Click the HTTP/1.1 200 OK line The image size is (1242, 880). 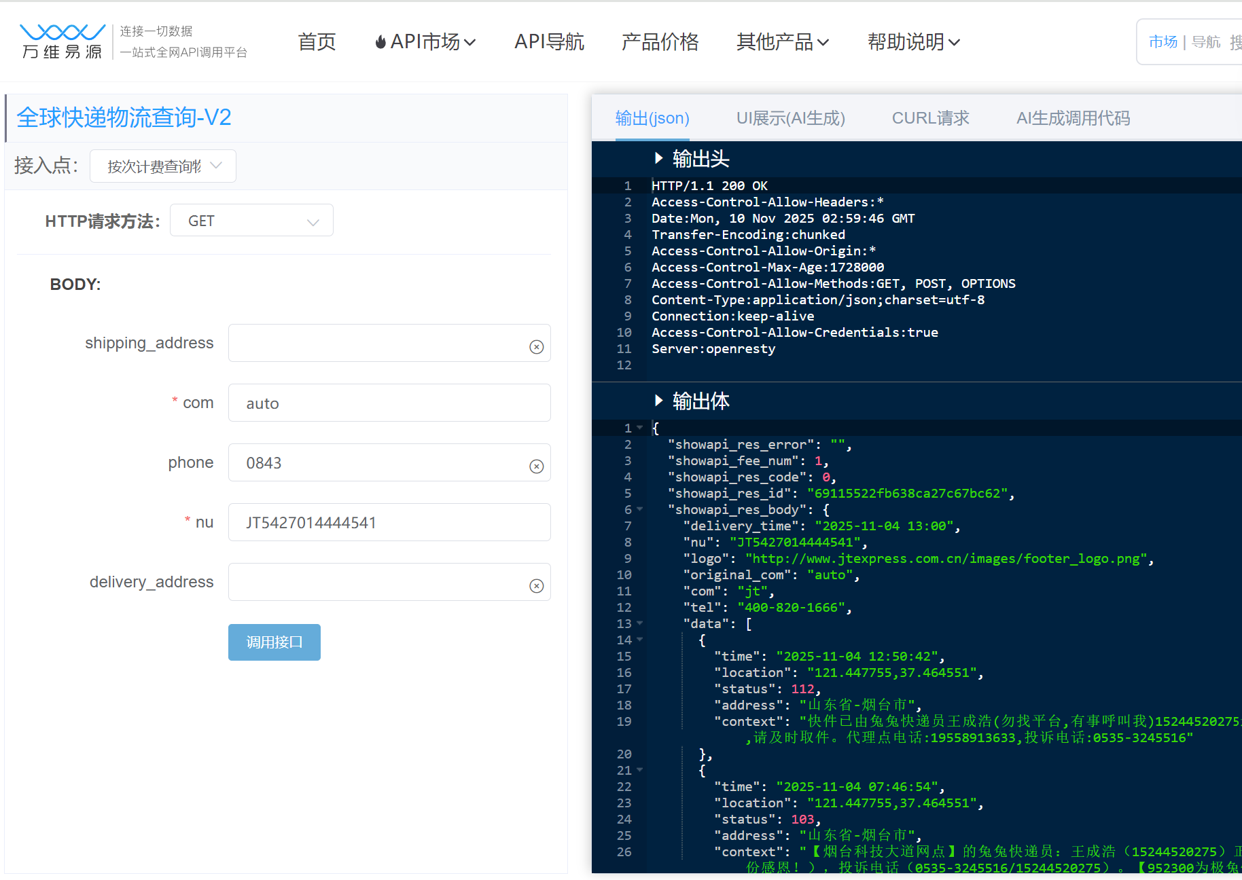click(709, 185)
